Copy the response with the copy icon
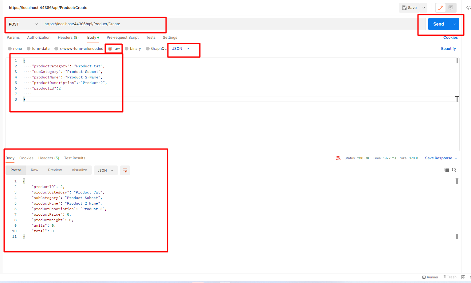The image size is (471, 283). click(447, 170)
